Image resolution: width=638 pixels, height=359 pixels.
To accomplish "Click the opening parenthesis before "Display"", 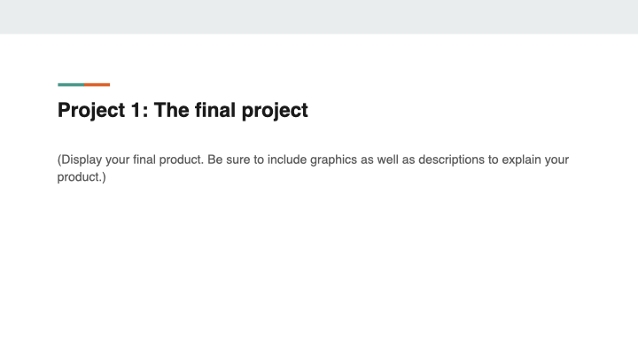I will click(59, 160).
